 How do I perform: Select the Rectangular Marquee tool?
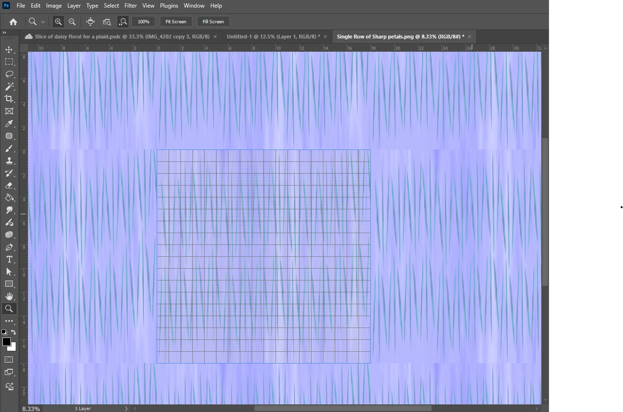(x=9, y=62)
